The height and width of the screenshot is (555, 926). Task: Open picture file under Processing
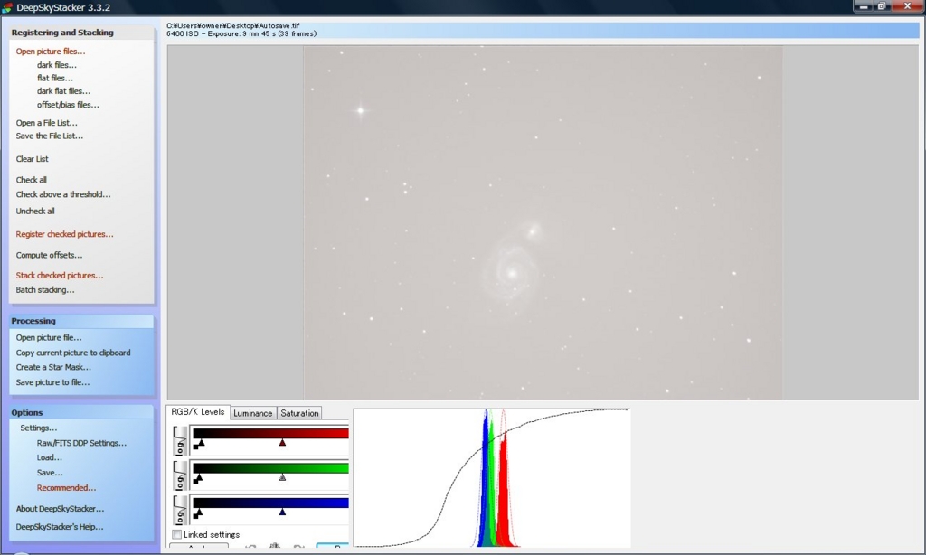click(49, 338)
